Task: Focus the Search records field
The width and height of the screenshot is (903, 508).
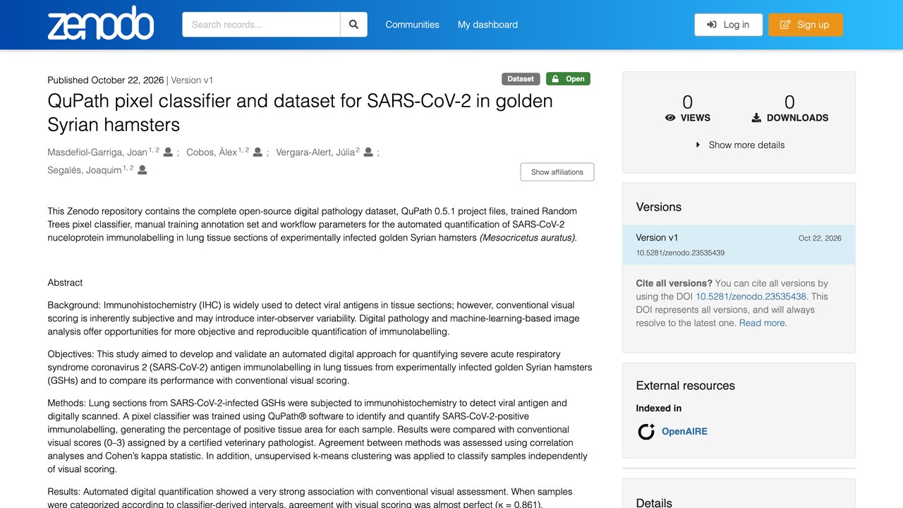Action: pyautogui.click(x=261, y=25)
